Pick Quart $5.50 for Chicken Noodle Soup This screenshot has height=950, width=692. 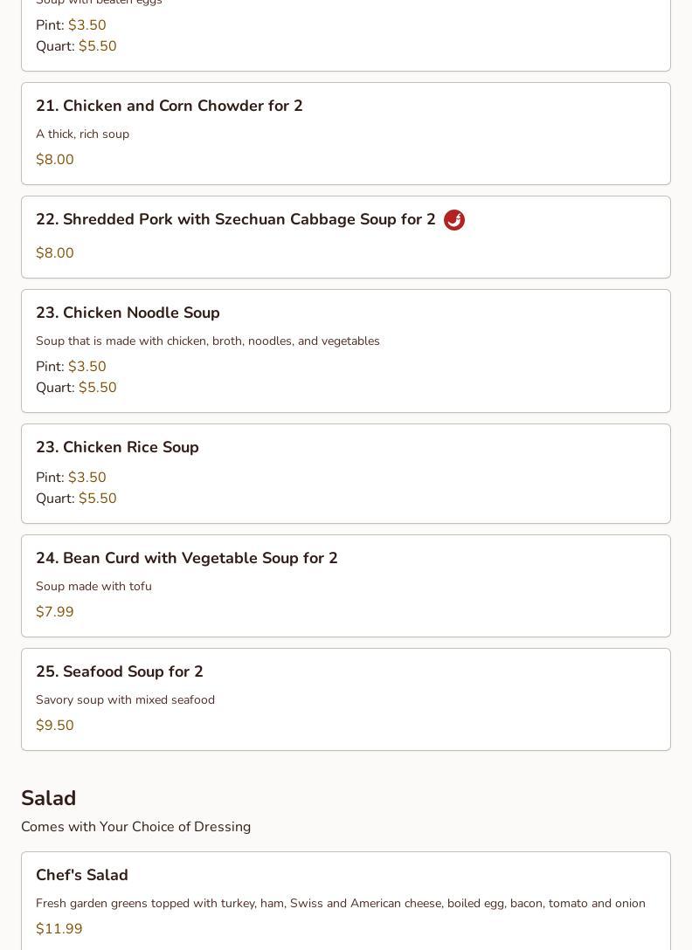tap(76, 387)
